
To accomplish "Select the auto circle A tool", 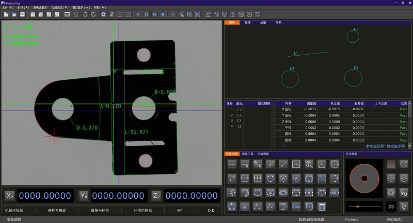I will click(x=296, y=179).
